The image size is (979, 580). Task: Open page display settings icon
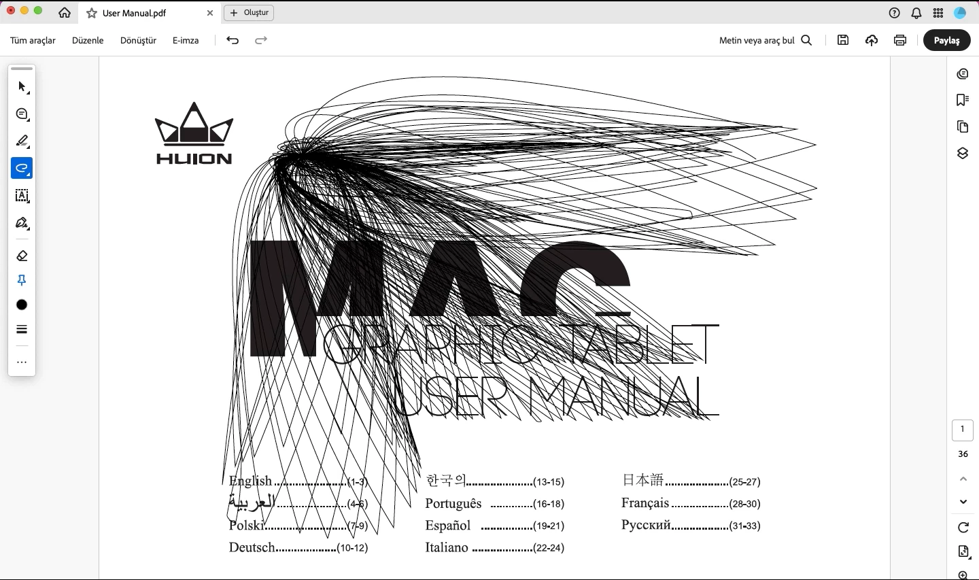point(963,551)
